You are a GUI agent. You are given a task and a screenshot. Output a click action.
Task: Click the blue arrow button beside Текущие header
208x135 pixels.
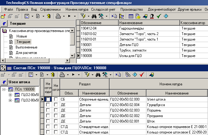(x=4, y=24)
